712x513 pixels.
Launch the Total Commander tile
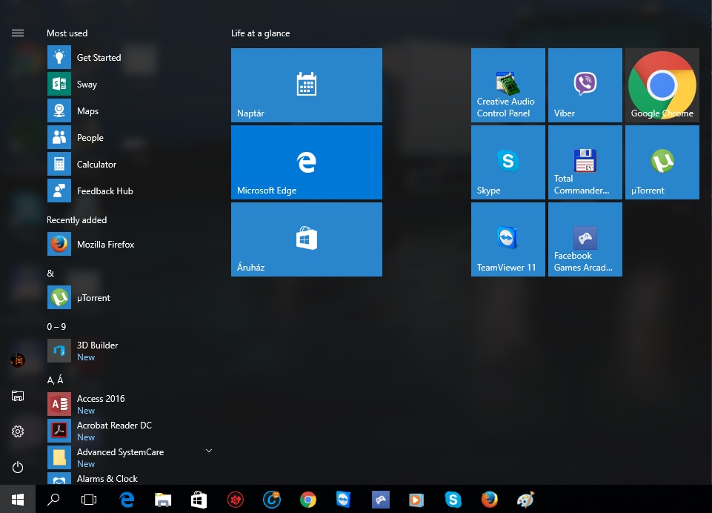585,162
